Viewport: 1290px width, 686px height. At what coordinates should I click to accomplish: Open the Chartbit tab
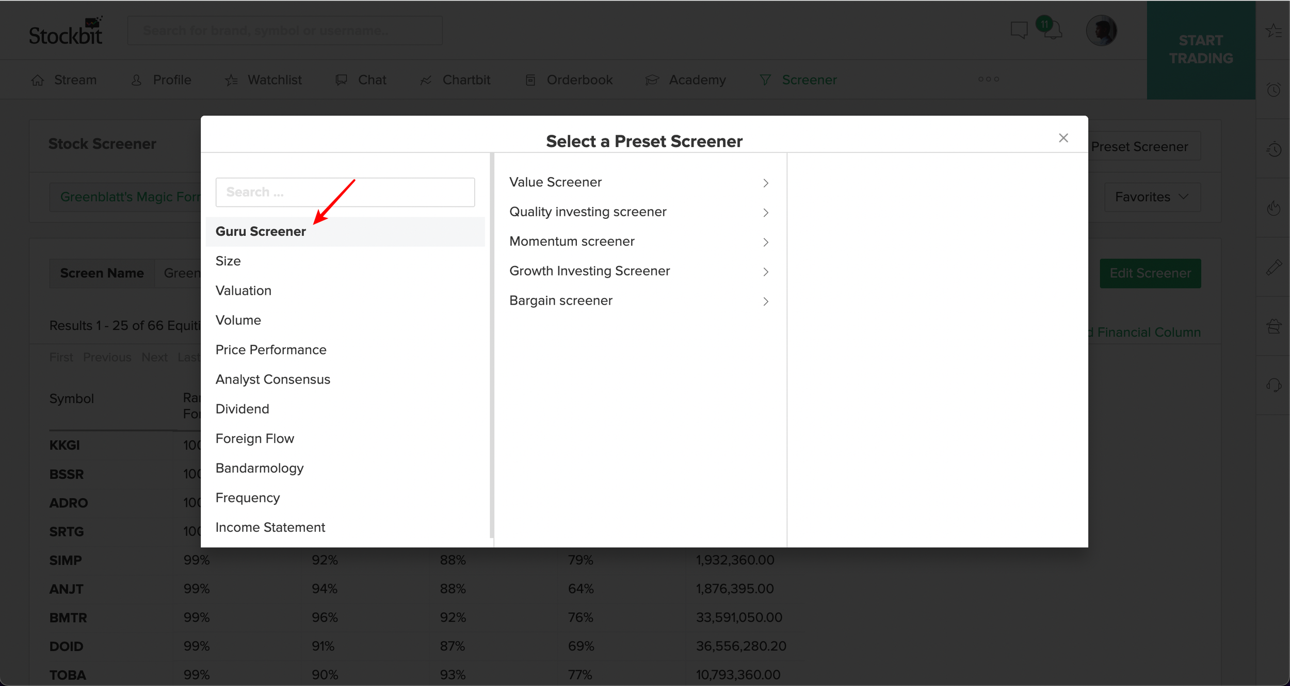455,80
